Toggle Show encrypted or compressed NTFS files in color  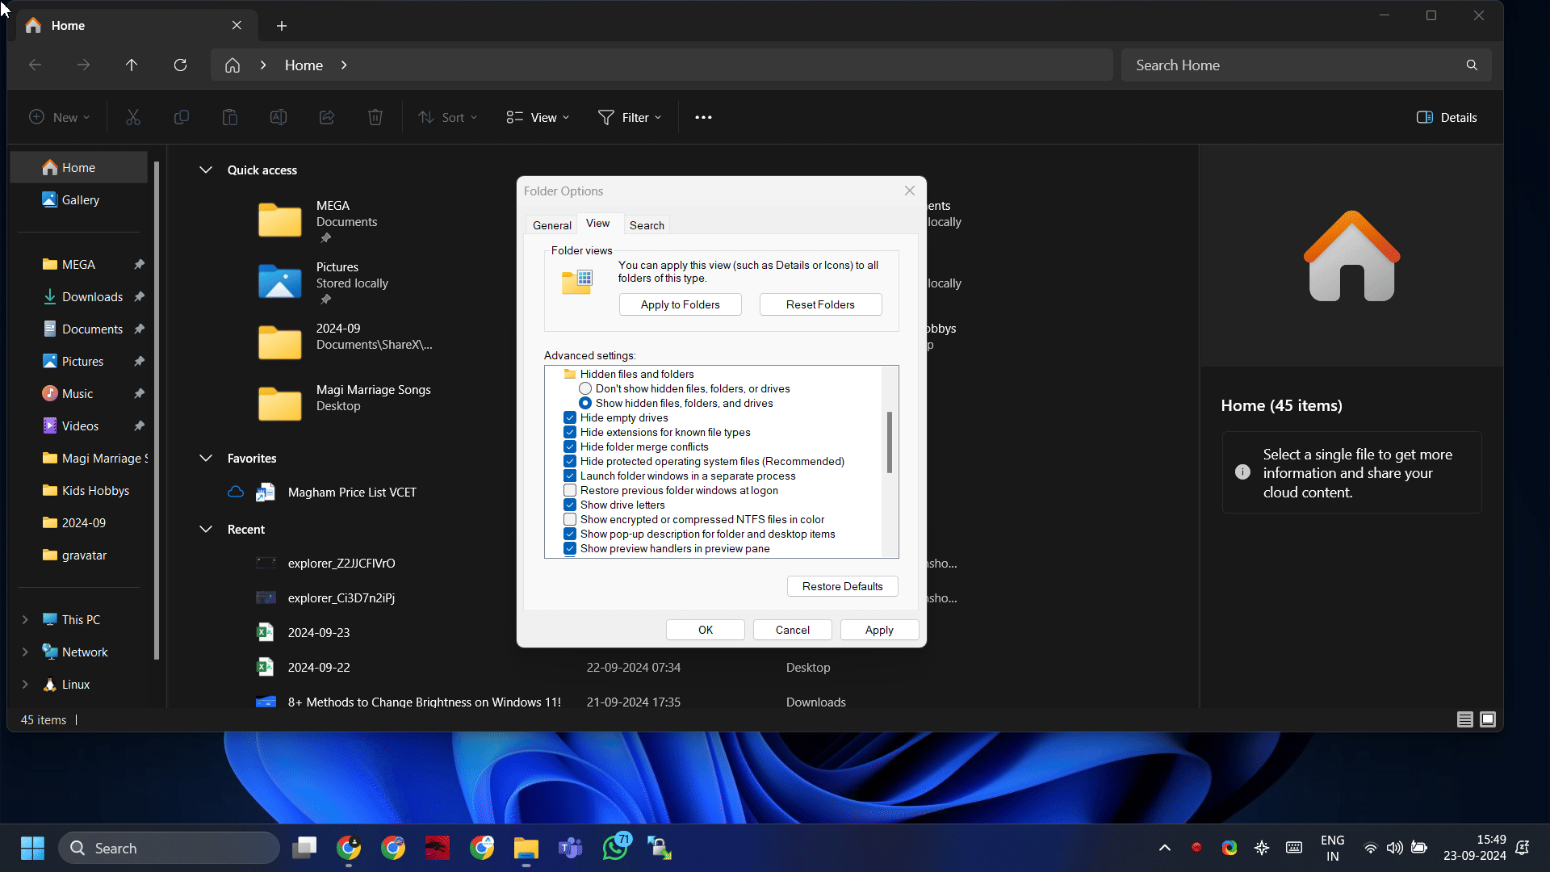(569, 520)
